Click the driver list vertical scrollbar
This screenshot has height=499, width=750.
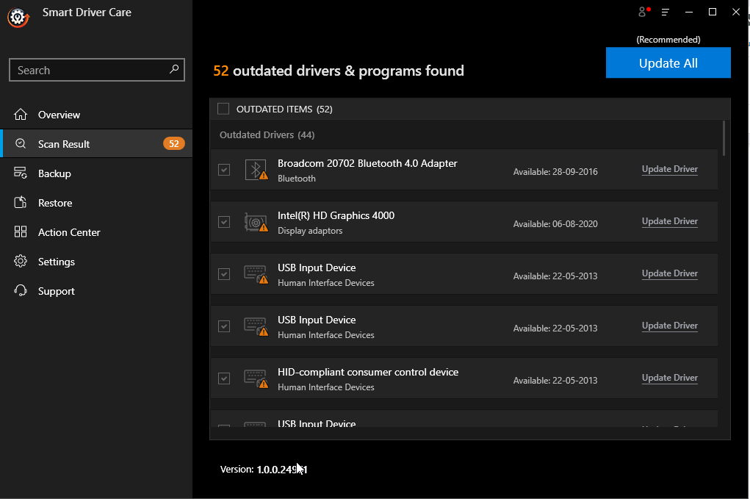pyautogui.click(x=724, y=138)
